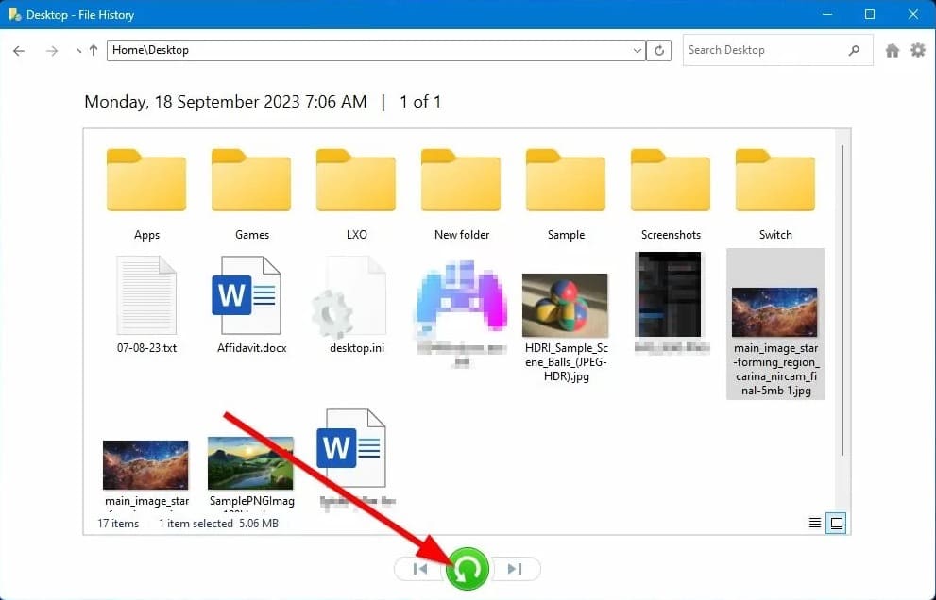This screenshot has width=936, height=600.
Task: Switch to details view
Action: 814,523
